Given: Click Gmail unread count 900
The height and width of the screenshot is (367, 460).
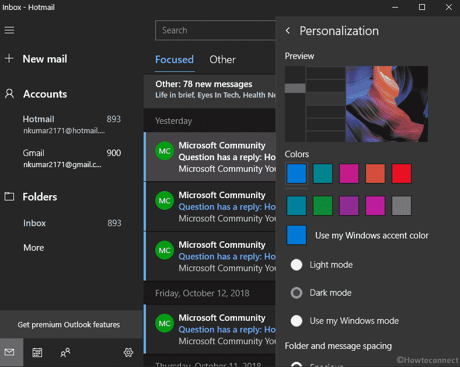Looking at the screenshot, I should point(113,153).
